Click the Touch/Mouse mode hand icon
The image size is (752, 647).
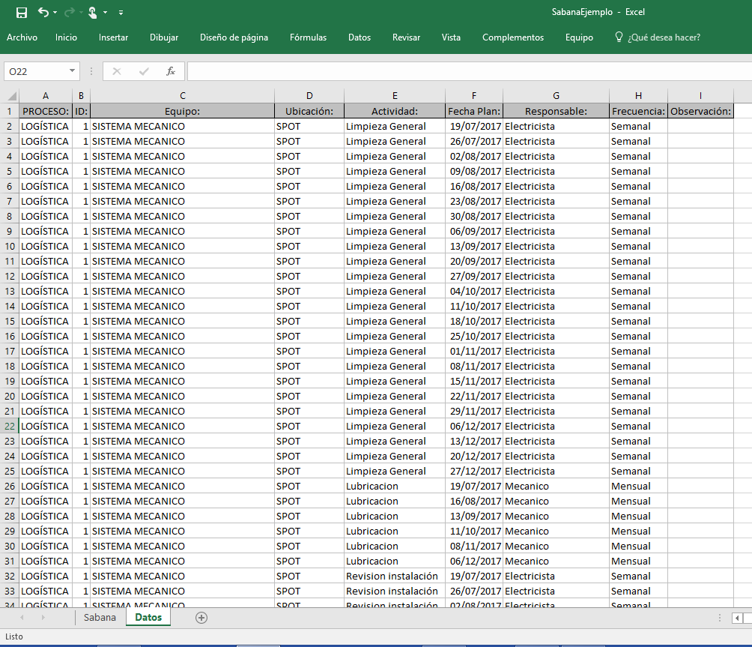coord(92,12)
